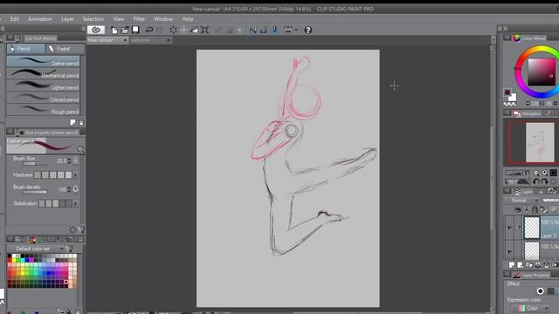559x314 pixels.
Task: Select the Lighter pencil brush
Action: point(43,85)
